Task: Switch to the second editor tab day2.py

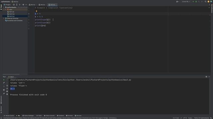Action: click(x=42, y=5)
